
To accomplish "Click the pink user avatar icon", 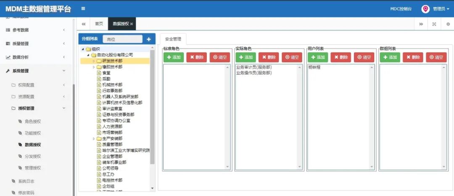I will click(x=425, y=9).
